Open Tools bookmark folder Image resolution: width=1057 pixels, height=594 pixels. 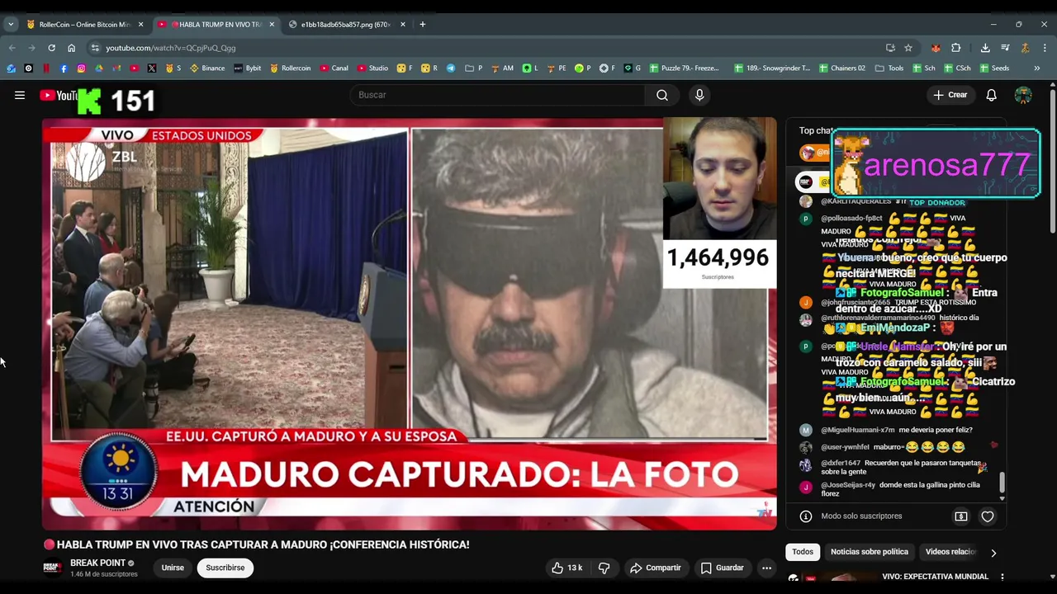pyautogui.click(x=889, y=68)
